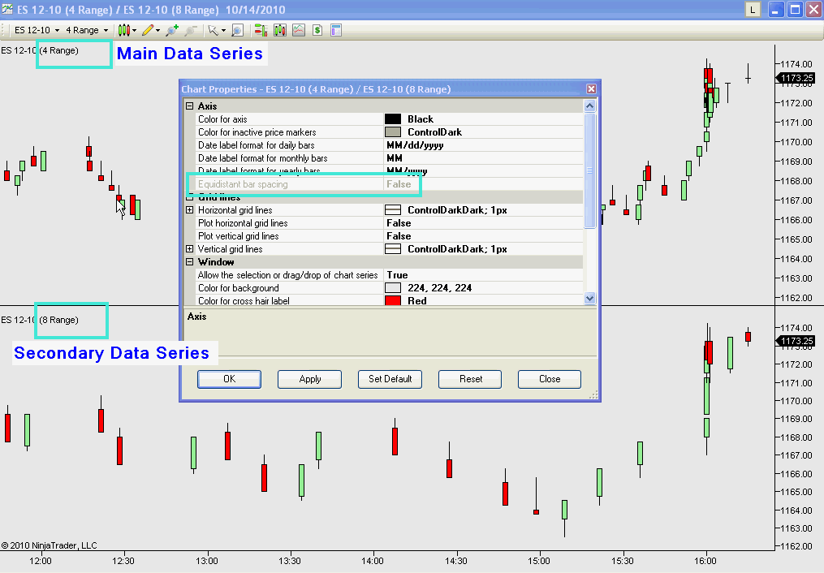Click the property list scroll up arrow
The width and height of the screenshot is (824, 573).
[x=589, y=106]
